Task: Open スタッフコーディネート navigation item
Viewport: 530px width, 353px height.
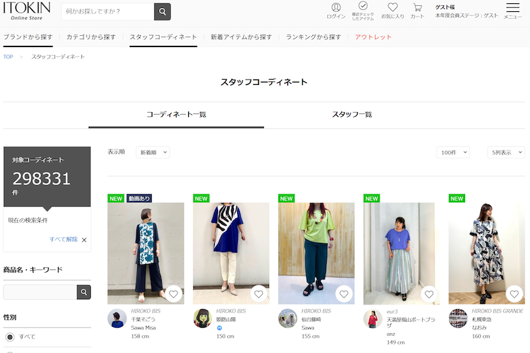Action: pyautogui.click(x=163, y=37)
